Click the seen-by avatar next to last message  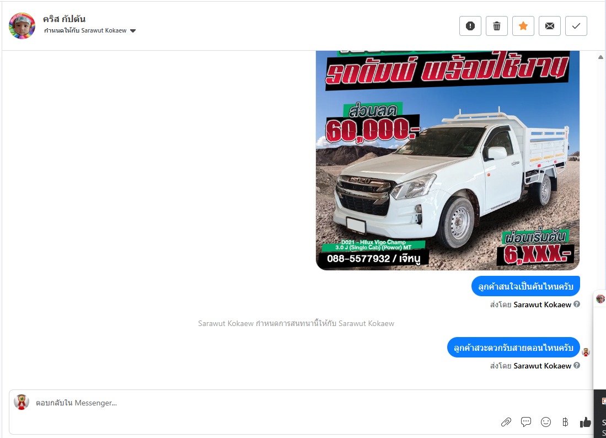[x=586, y=352]
